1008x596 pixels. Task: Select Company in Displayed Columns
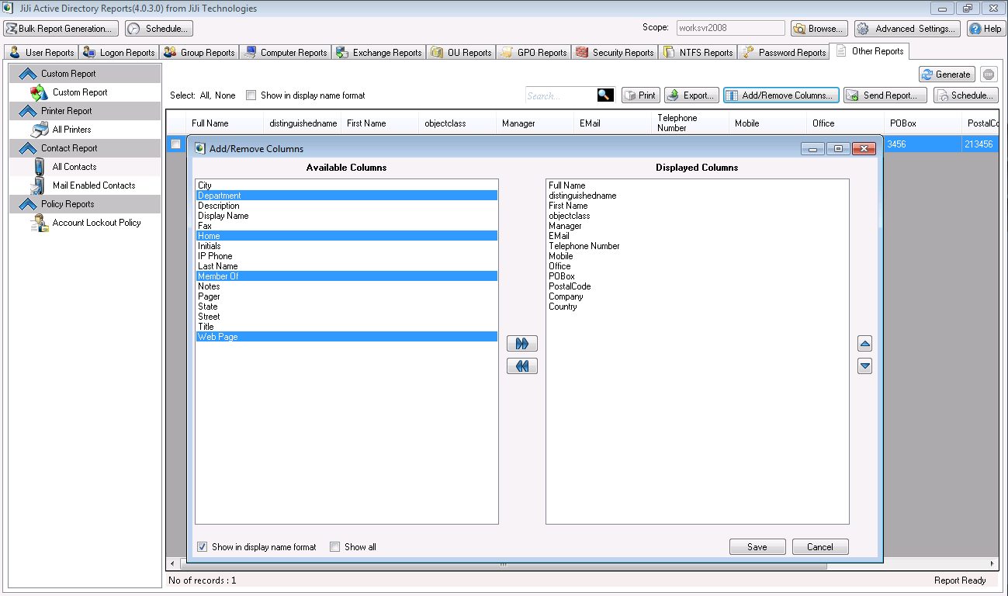point(698,296)
